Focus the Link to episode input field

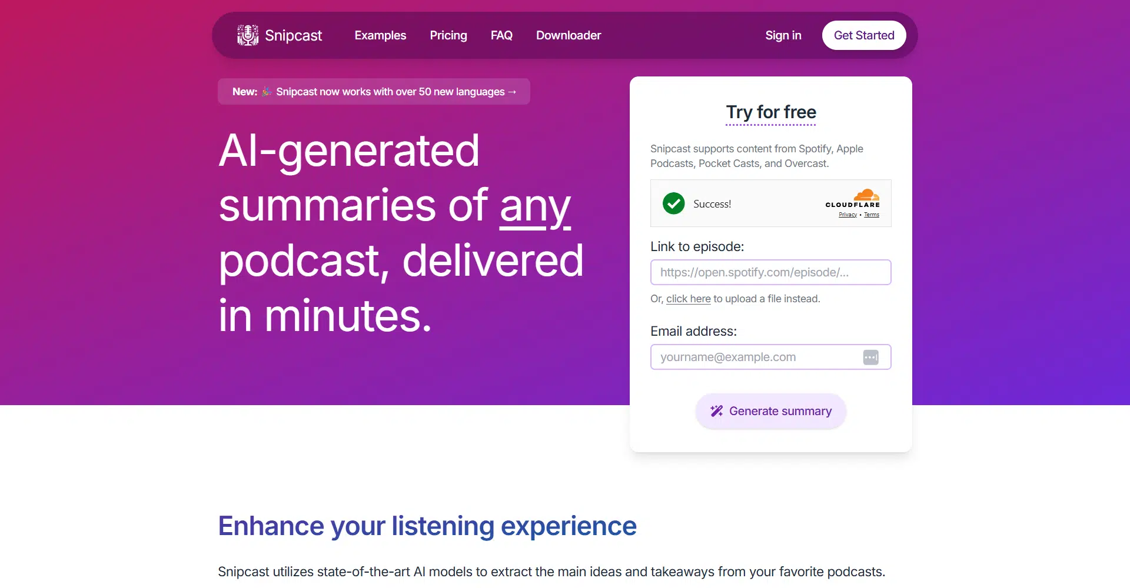[x=770, y=272]
